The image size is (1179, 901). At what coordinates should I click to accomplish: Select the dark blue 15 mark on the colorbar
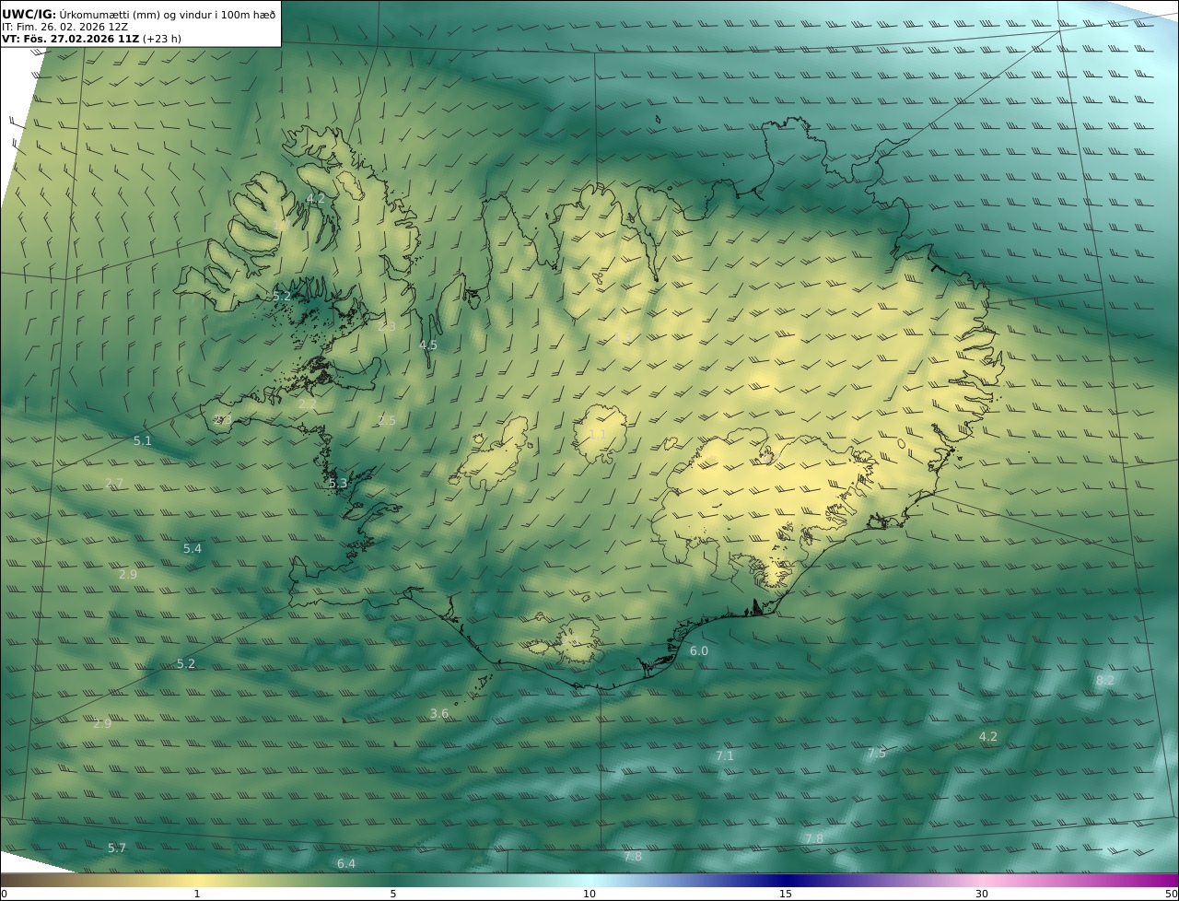point(786,894)
